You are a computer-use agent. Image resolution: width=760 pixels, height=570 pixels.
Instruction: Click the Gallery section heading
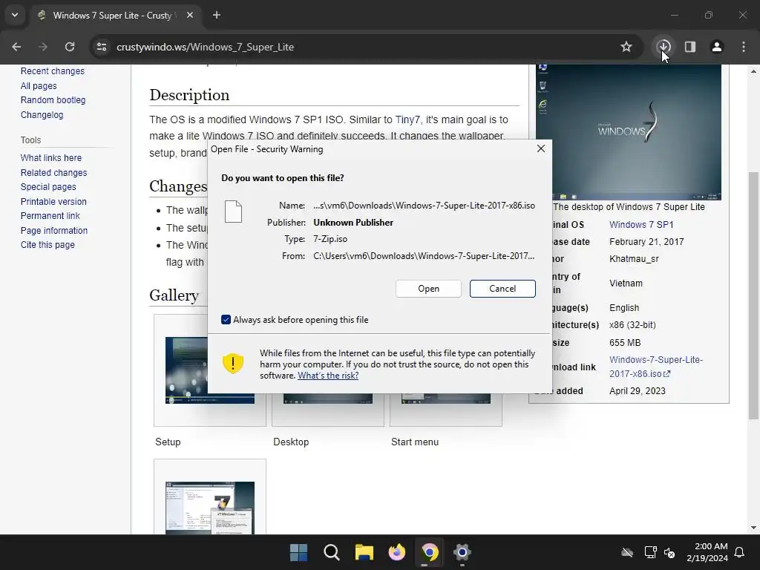tap(174, 295)
